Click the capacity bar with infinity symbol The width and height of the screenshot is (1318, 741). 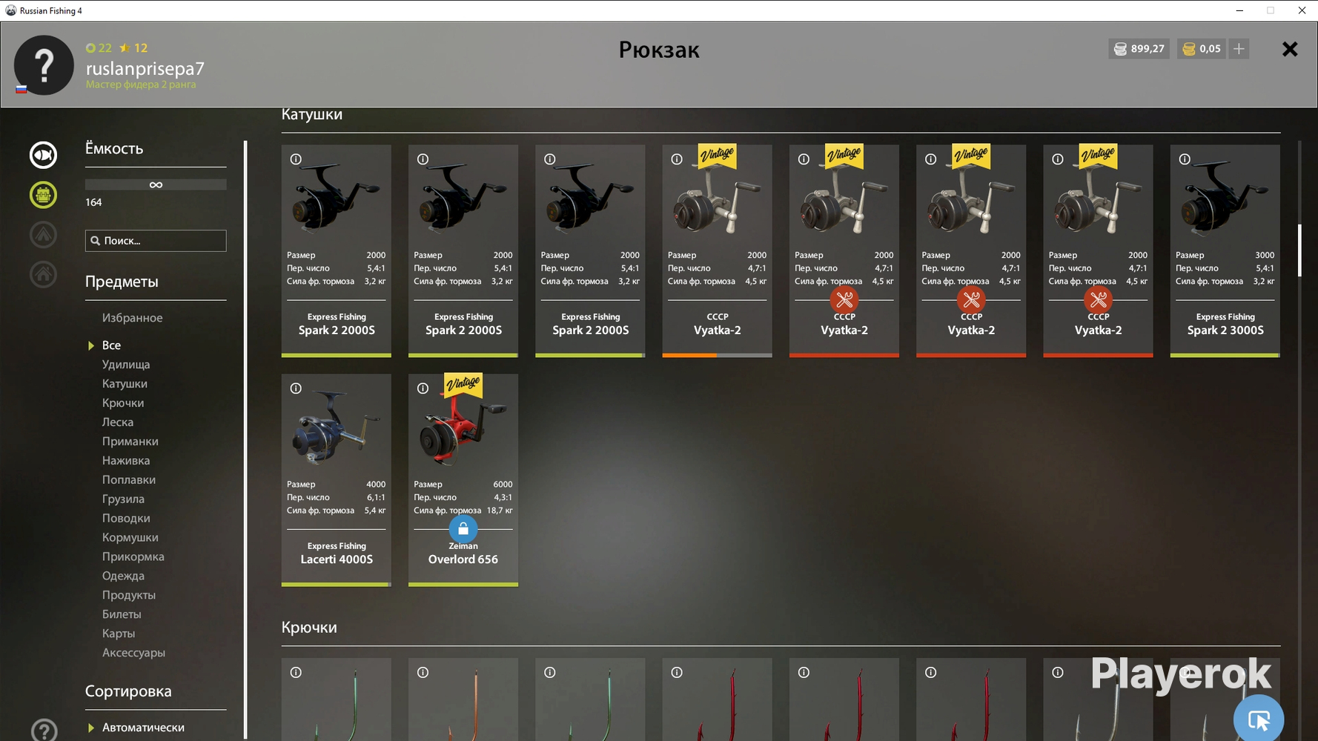(x=156, y=185)
